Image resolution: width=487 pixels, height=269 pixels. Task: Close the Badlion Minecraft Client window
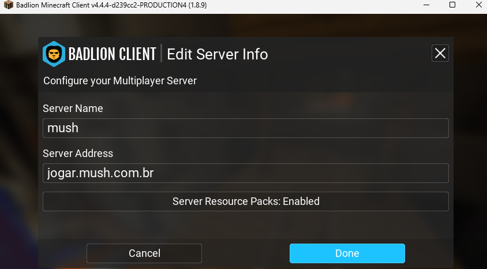click(478, 5)
